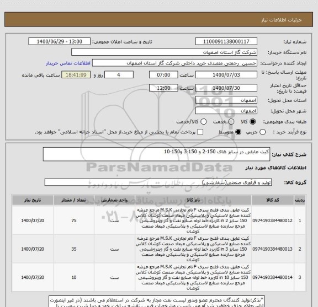The image size is (318, 307).
Task: Click the 10 in size item description
Action: point(193,277)
